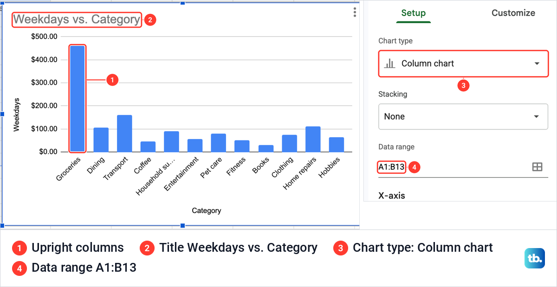Click the Entertainment axis label
Viewport: 557px width, 287px height.
[181, 174]
